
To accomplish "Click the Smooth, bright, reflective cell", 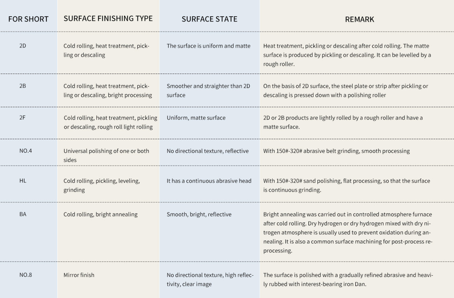I will click(x=199, y=214).
